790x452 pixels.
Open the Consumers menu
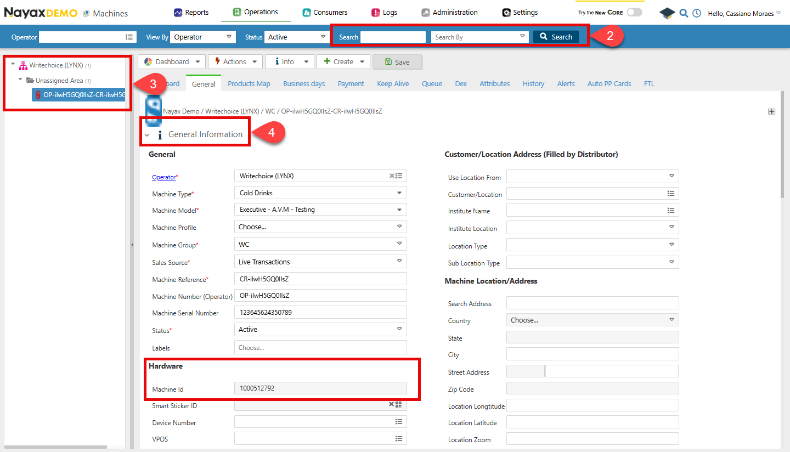point(324,12)
